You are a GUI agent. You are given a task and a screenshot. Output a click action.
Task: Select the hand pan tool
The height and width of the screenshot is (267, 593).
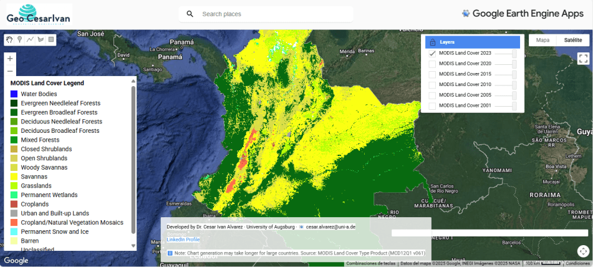pos(9,39)
